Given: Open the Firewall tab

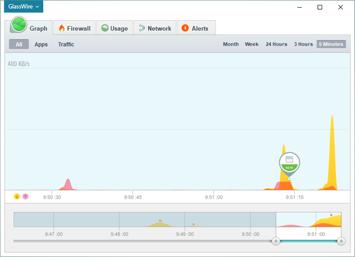Looking at the screenshot, I should coord(75,28).
